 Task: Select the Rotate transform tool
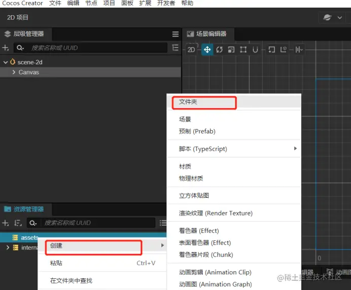(219, 50)
